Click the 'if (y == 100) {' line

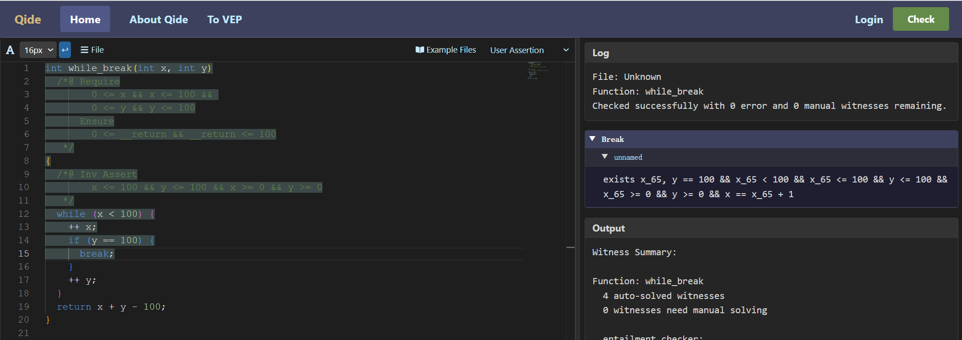click(x=111, y=240)
